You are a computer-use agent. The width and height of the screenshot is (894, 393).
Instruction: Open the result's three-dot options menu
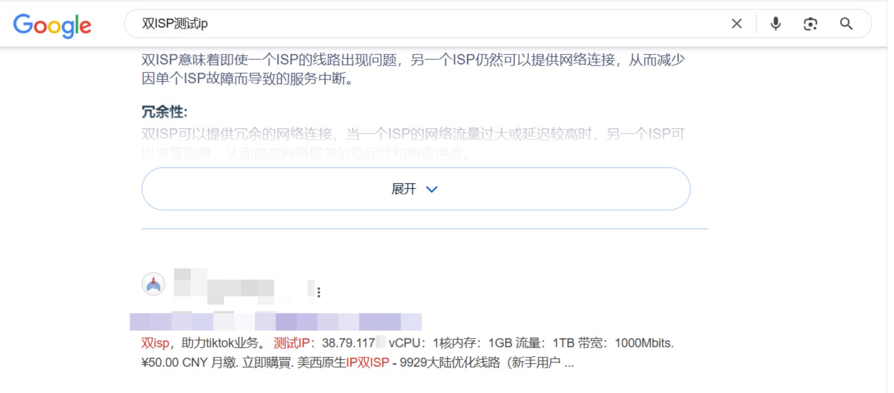click(319, 292)
